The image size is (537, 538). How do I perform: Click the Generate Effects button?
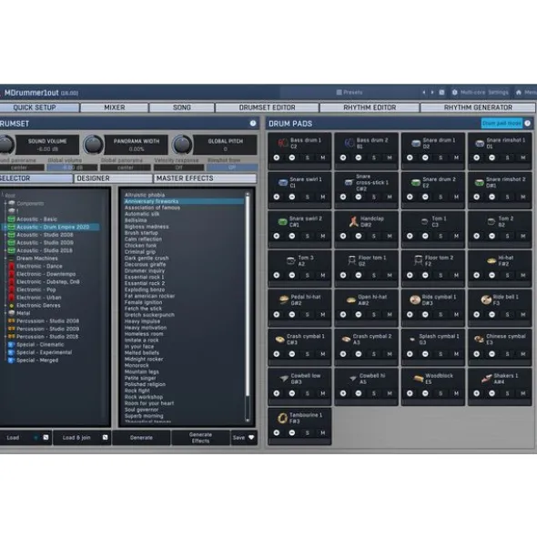click(200, 438)
